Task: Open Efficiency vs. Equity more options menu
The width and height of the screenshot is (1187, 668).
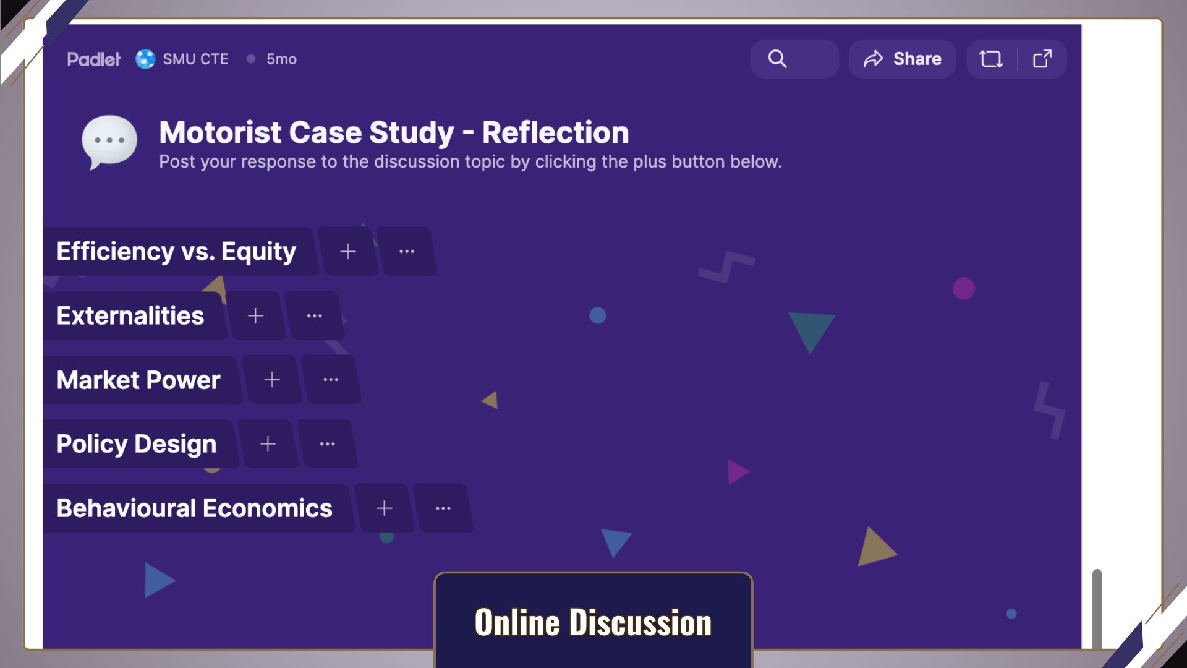Action: 407,251
